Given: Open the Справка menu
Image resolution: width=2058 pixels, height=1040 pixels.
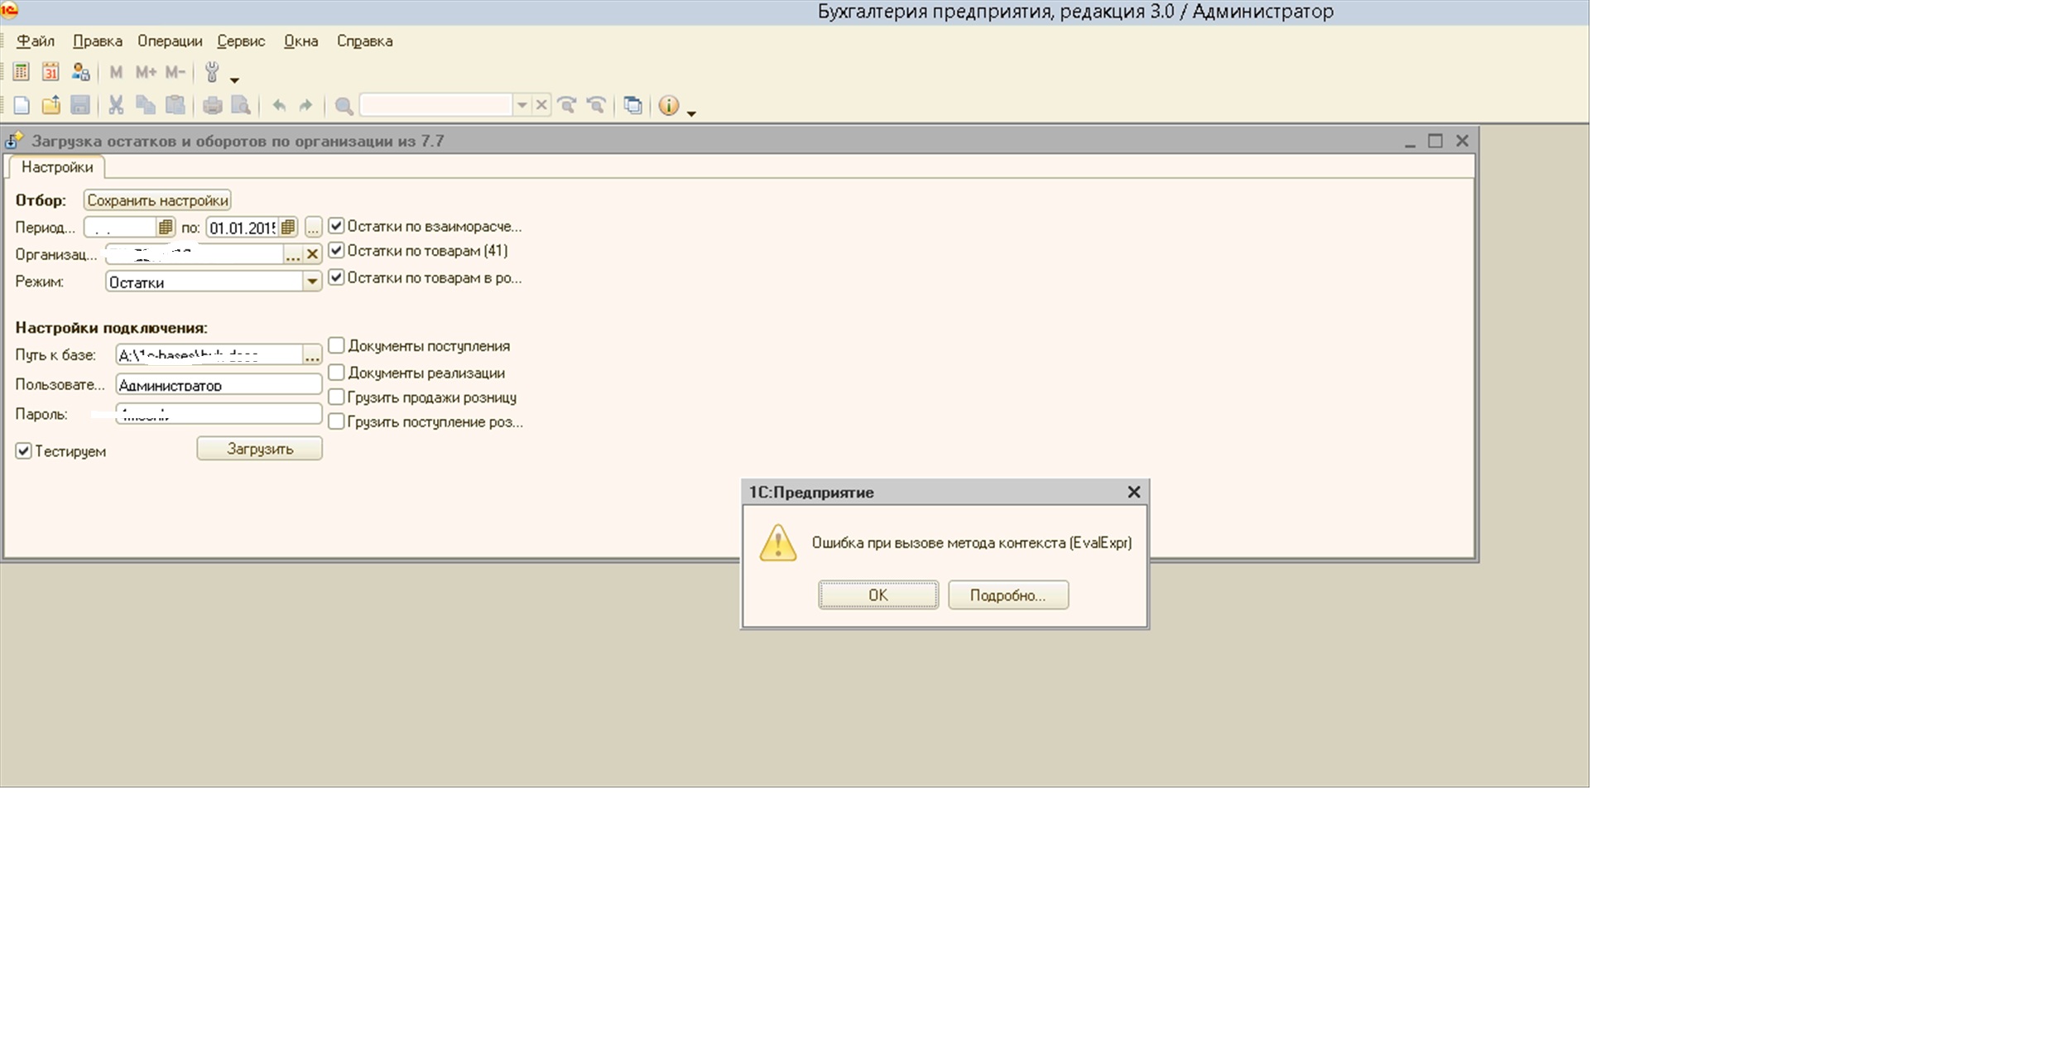Looking at the screenshot, I should pos(364,41).
